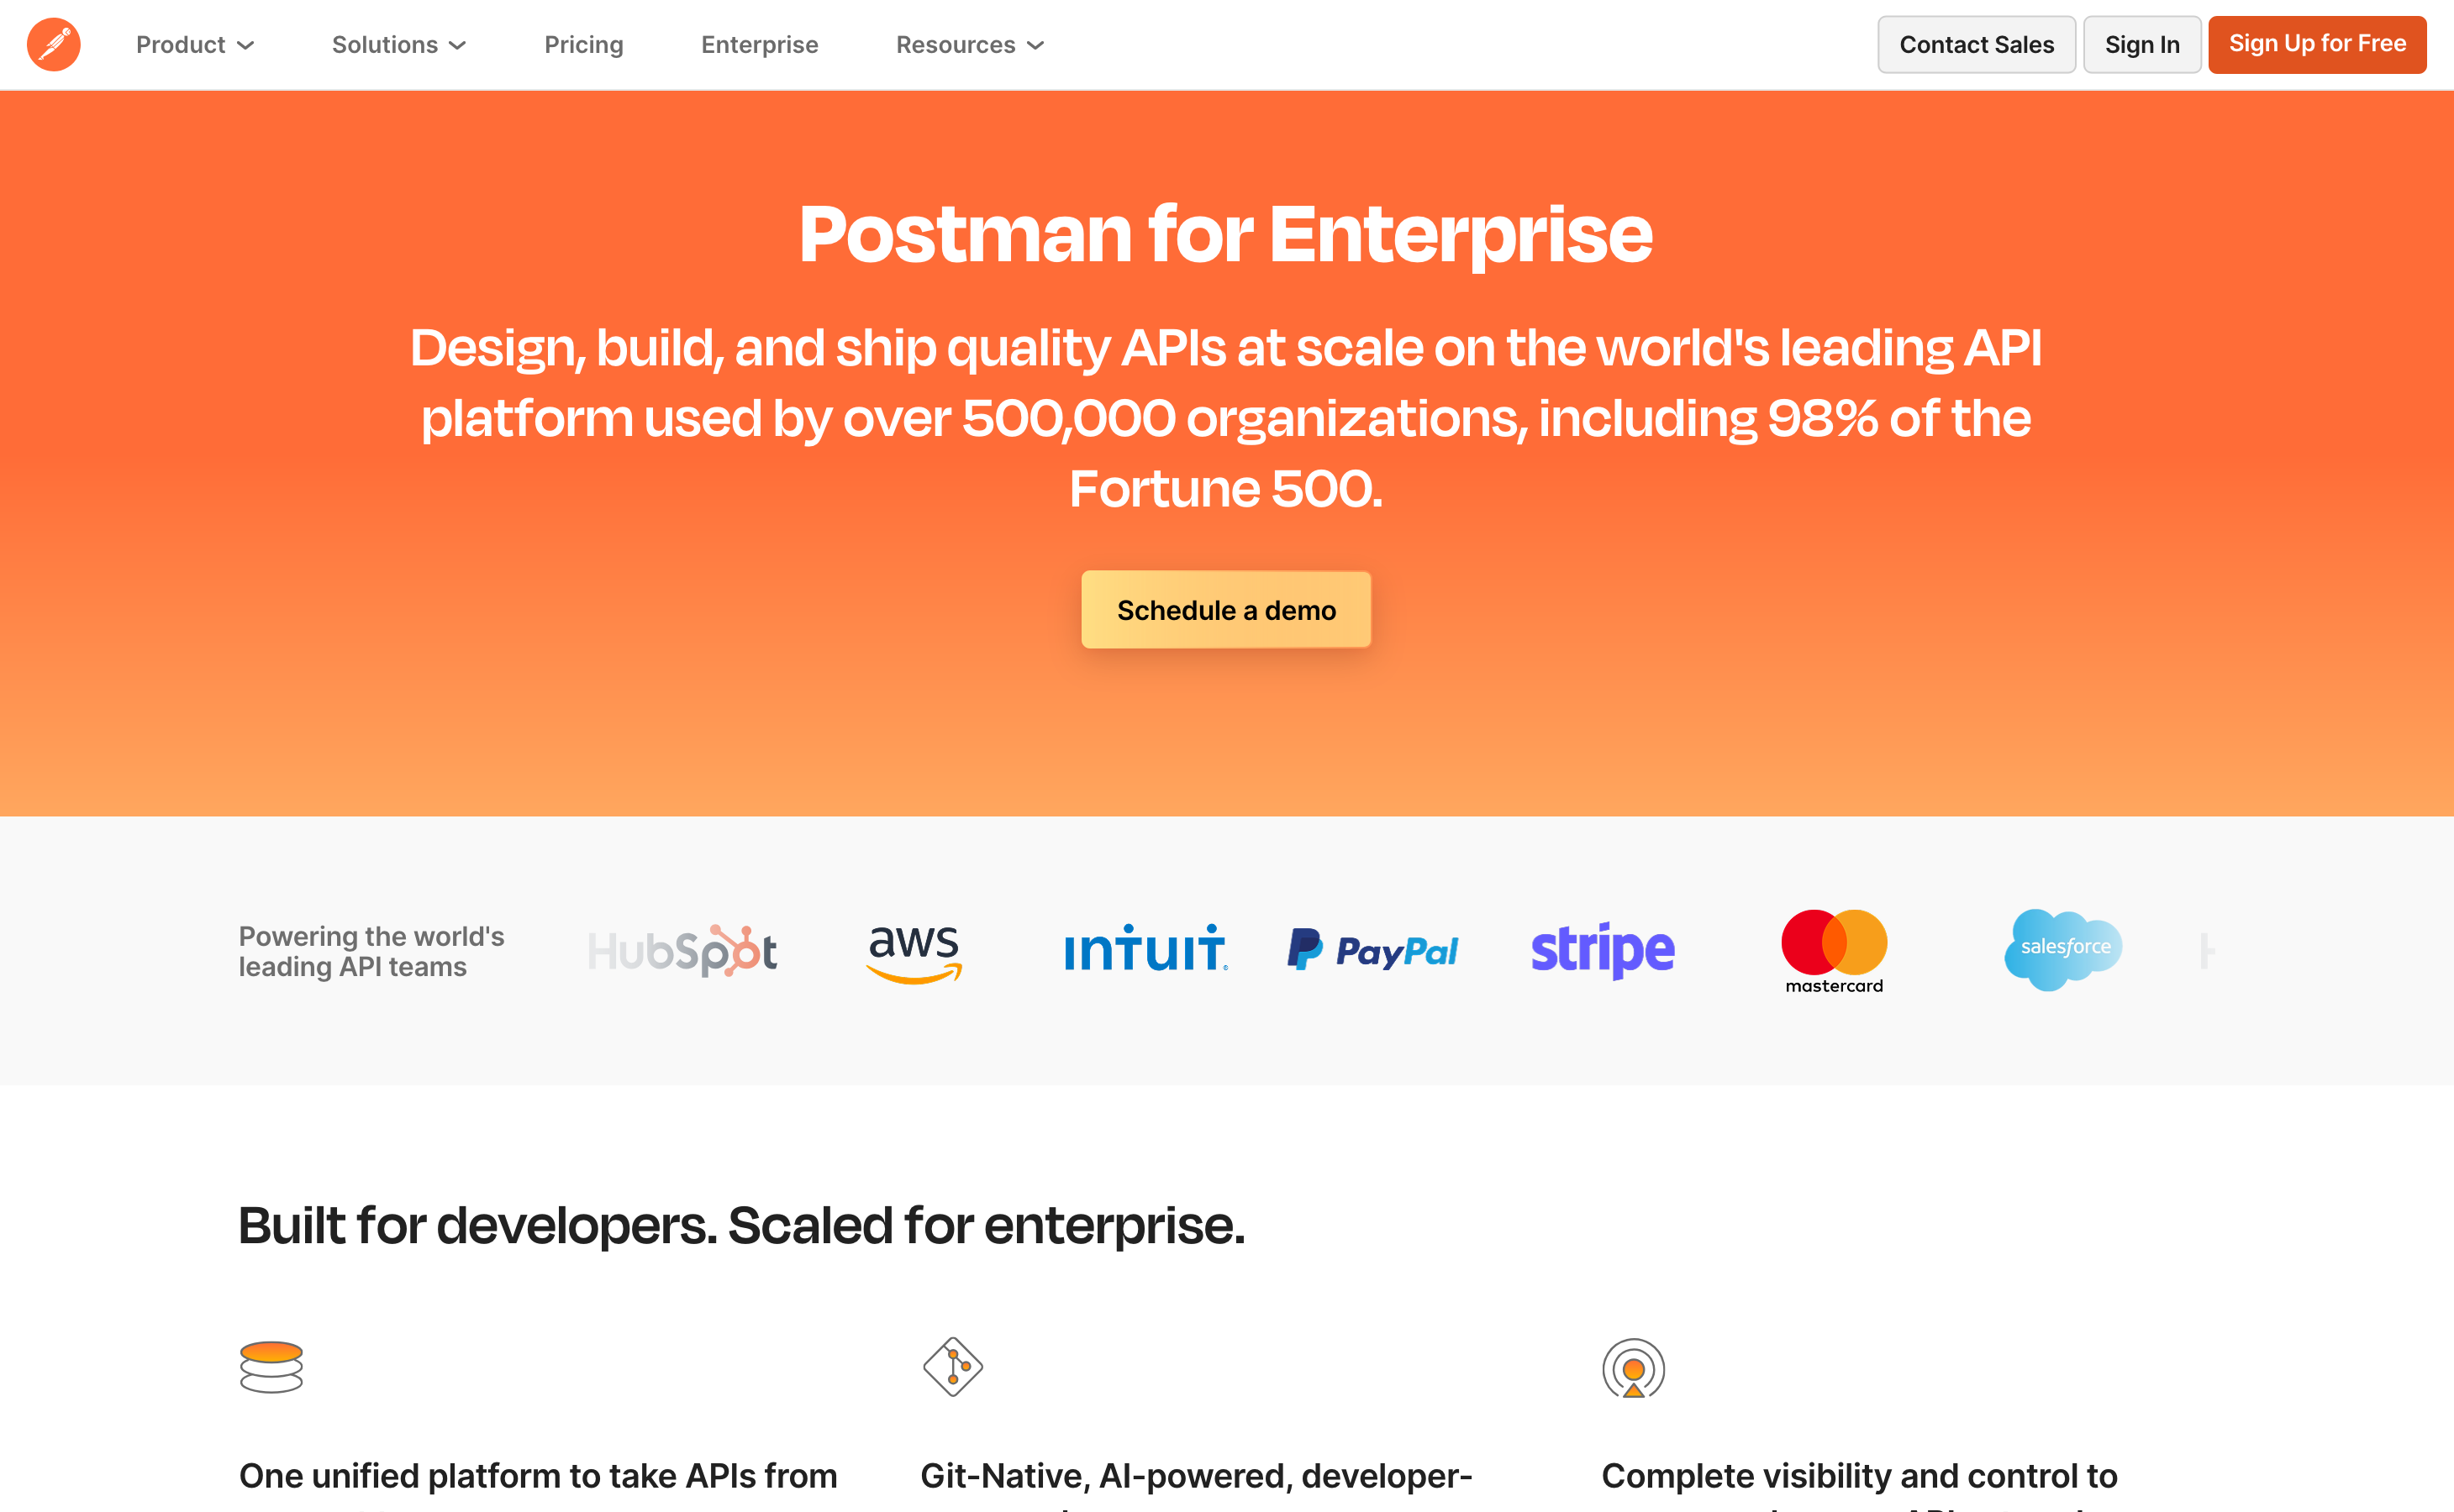Image resolution: width=2454 pixels, height=1512 pixels.
Task: Click the Mastercard logo
Action: pos(1834,951)
